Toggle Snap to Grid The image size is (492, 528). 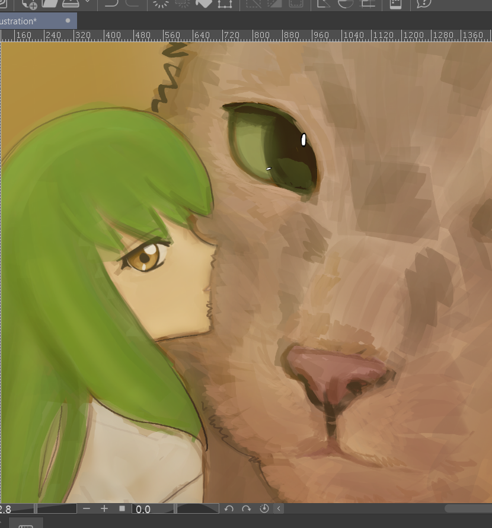pyautogui.click(x=368, y=3)
